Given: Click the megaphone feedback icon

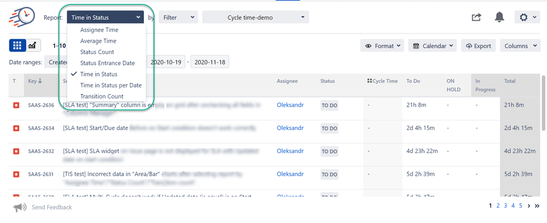Looking at the screenshot, I should click(x=20, y=207).
